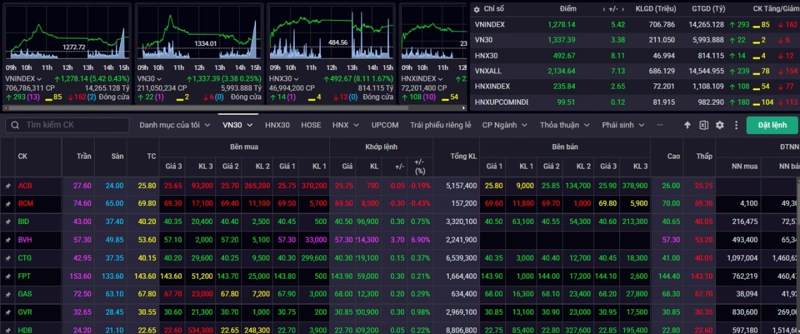Click the BID stock symbol
The width and height of the screenshot is (800, 334).
(25, 221)
